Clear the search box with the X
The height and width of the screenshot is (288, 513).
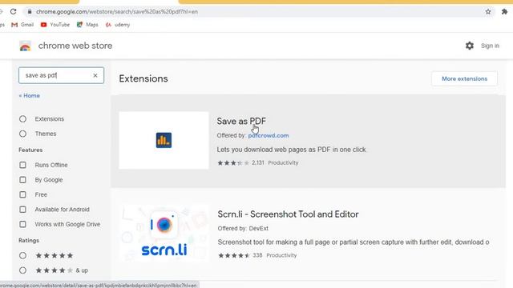pyautogui.click(x=95, y=75)
